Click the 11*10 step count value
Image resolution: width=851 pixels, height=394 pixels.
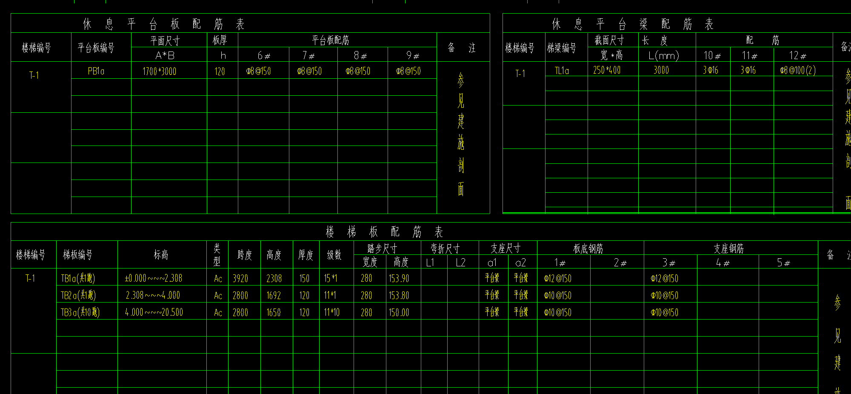(x=332, y=312)
